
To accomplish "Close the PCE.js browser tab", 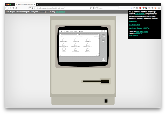I will (x=34, y=5).
